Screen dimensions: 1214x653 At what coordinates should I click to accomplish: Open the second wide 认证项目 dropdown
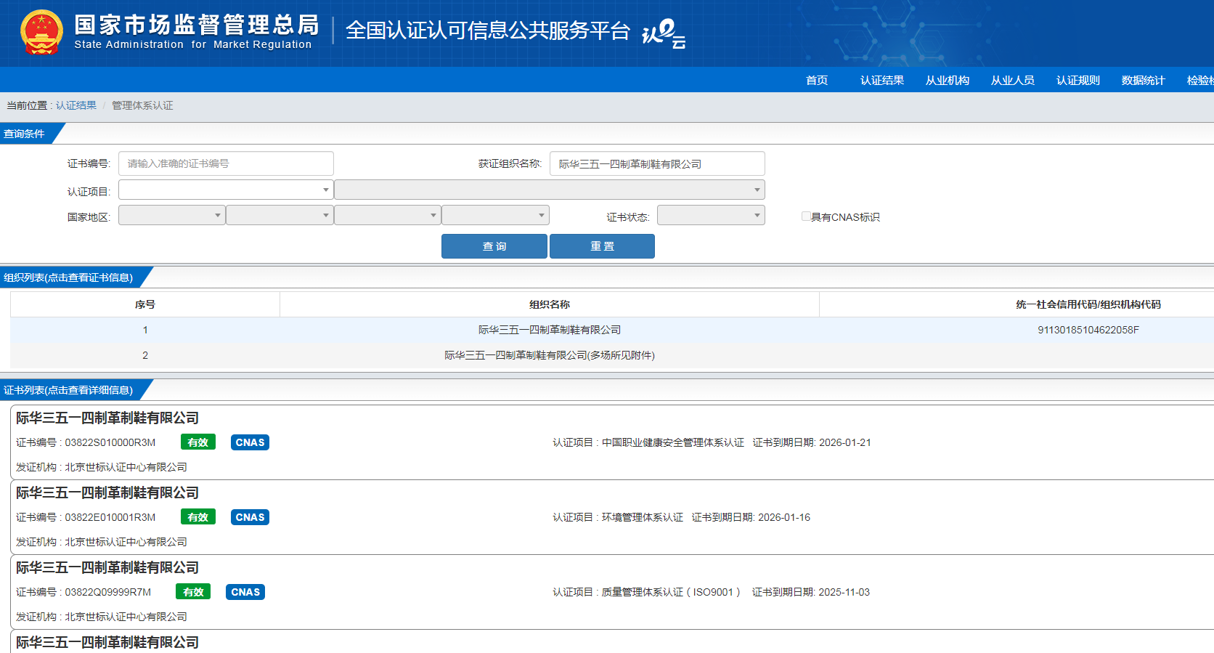(550, 190)
